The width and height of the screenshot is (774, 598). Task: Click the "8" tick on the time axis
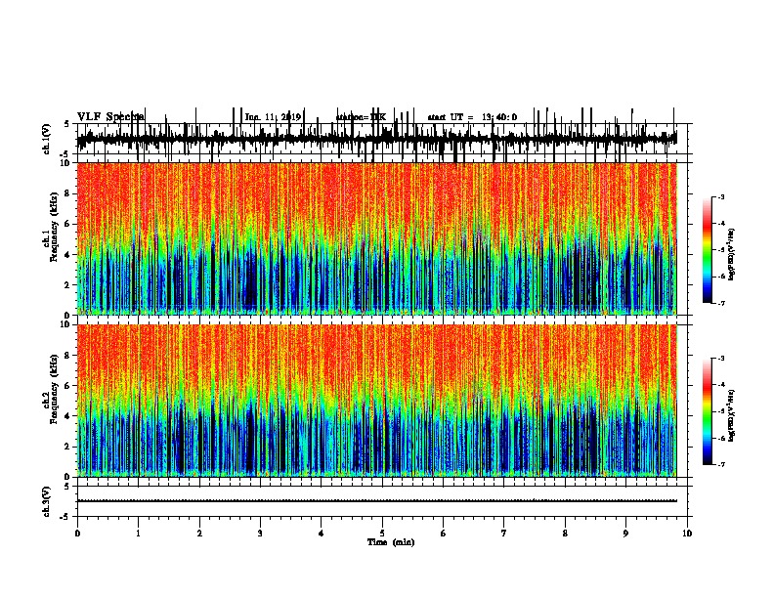[x=565, y=534]
